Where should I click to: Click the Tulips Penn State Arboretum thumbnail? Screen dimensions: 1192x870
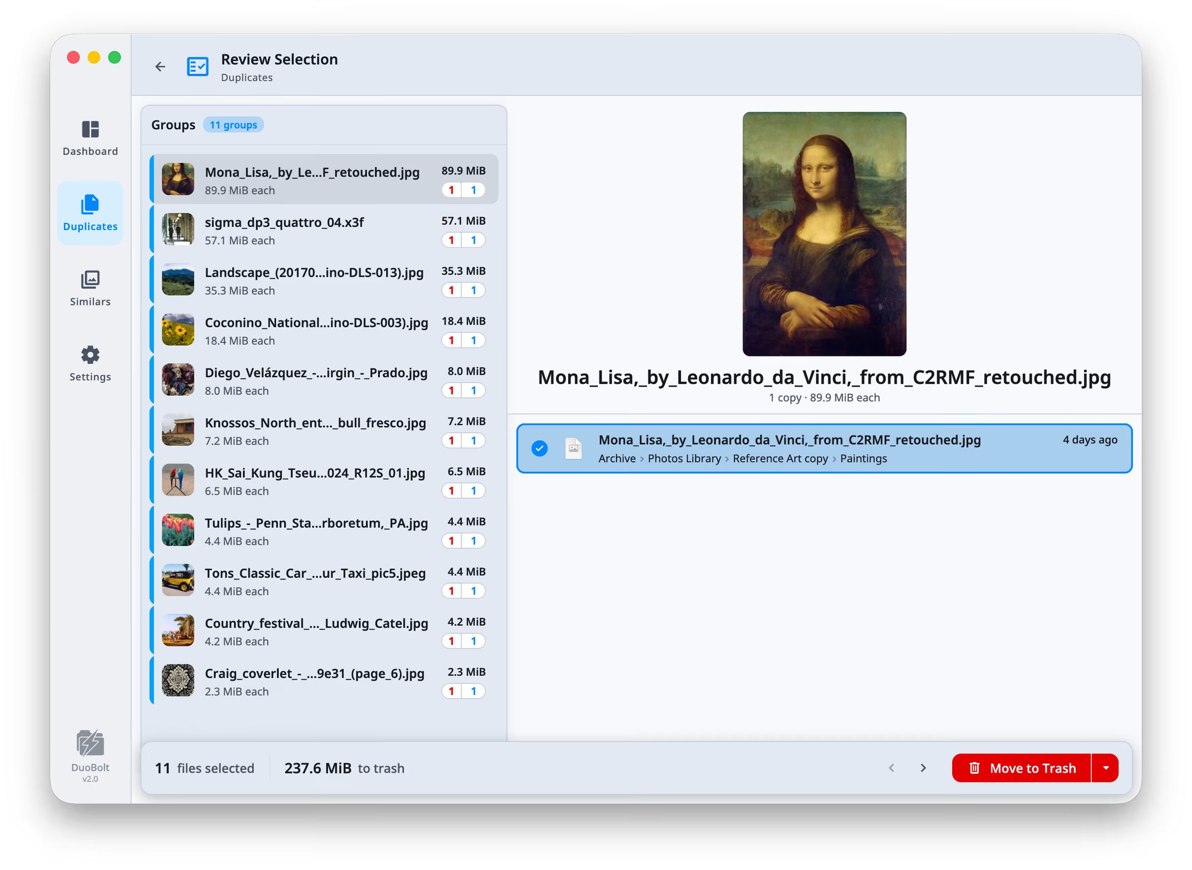coord(178,530)
